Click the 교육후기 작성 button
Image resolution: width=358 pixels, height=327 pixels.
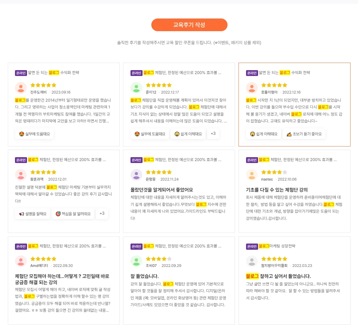[189, 25]
